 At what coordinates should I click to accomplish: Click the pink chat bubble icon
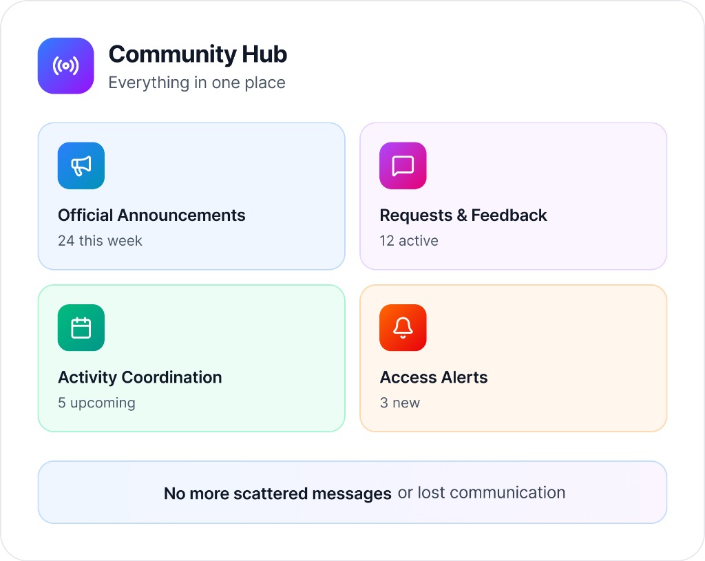[x=403, y=165]
